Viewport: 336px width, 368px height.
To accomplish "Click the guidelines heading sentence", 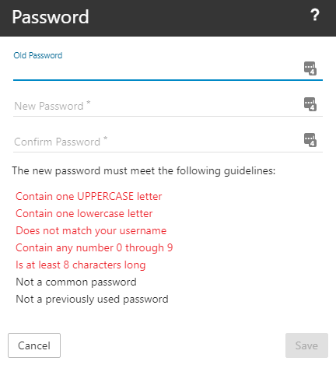I will click(144, 171).
